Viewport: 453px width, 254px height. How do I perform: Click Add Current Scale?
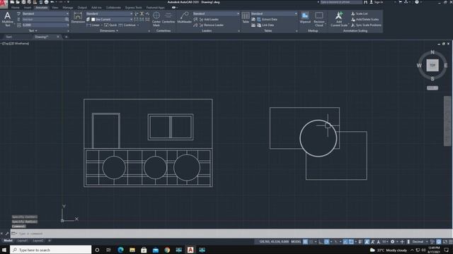(x=339, y=19)
